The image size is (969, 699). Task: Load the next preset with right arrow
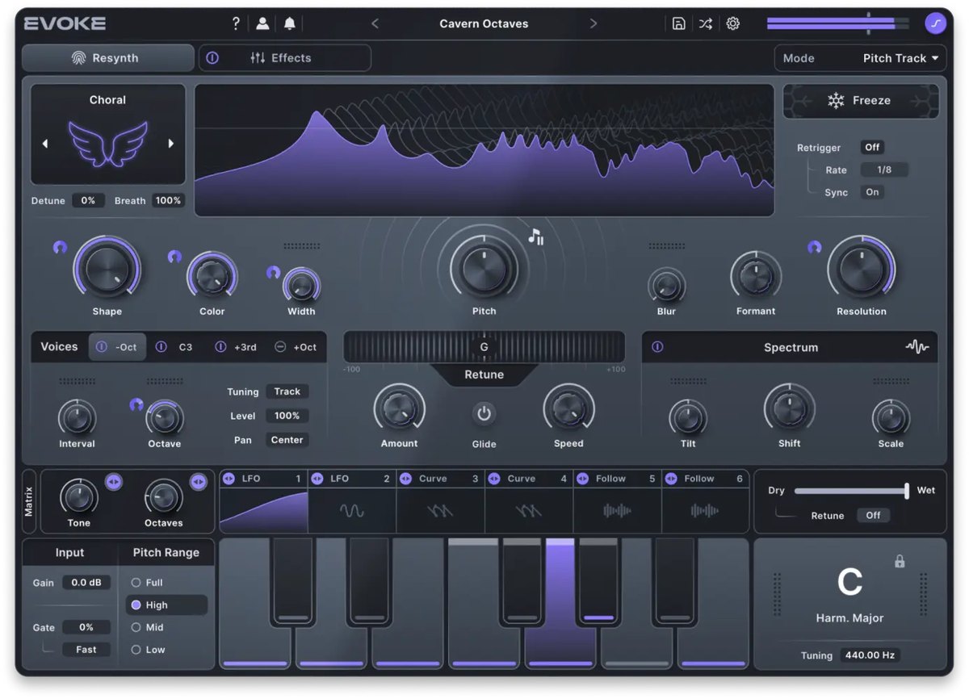(594, 23)
